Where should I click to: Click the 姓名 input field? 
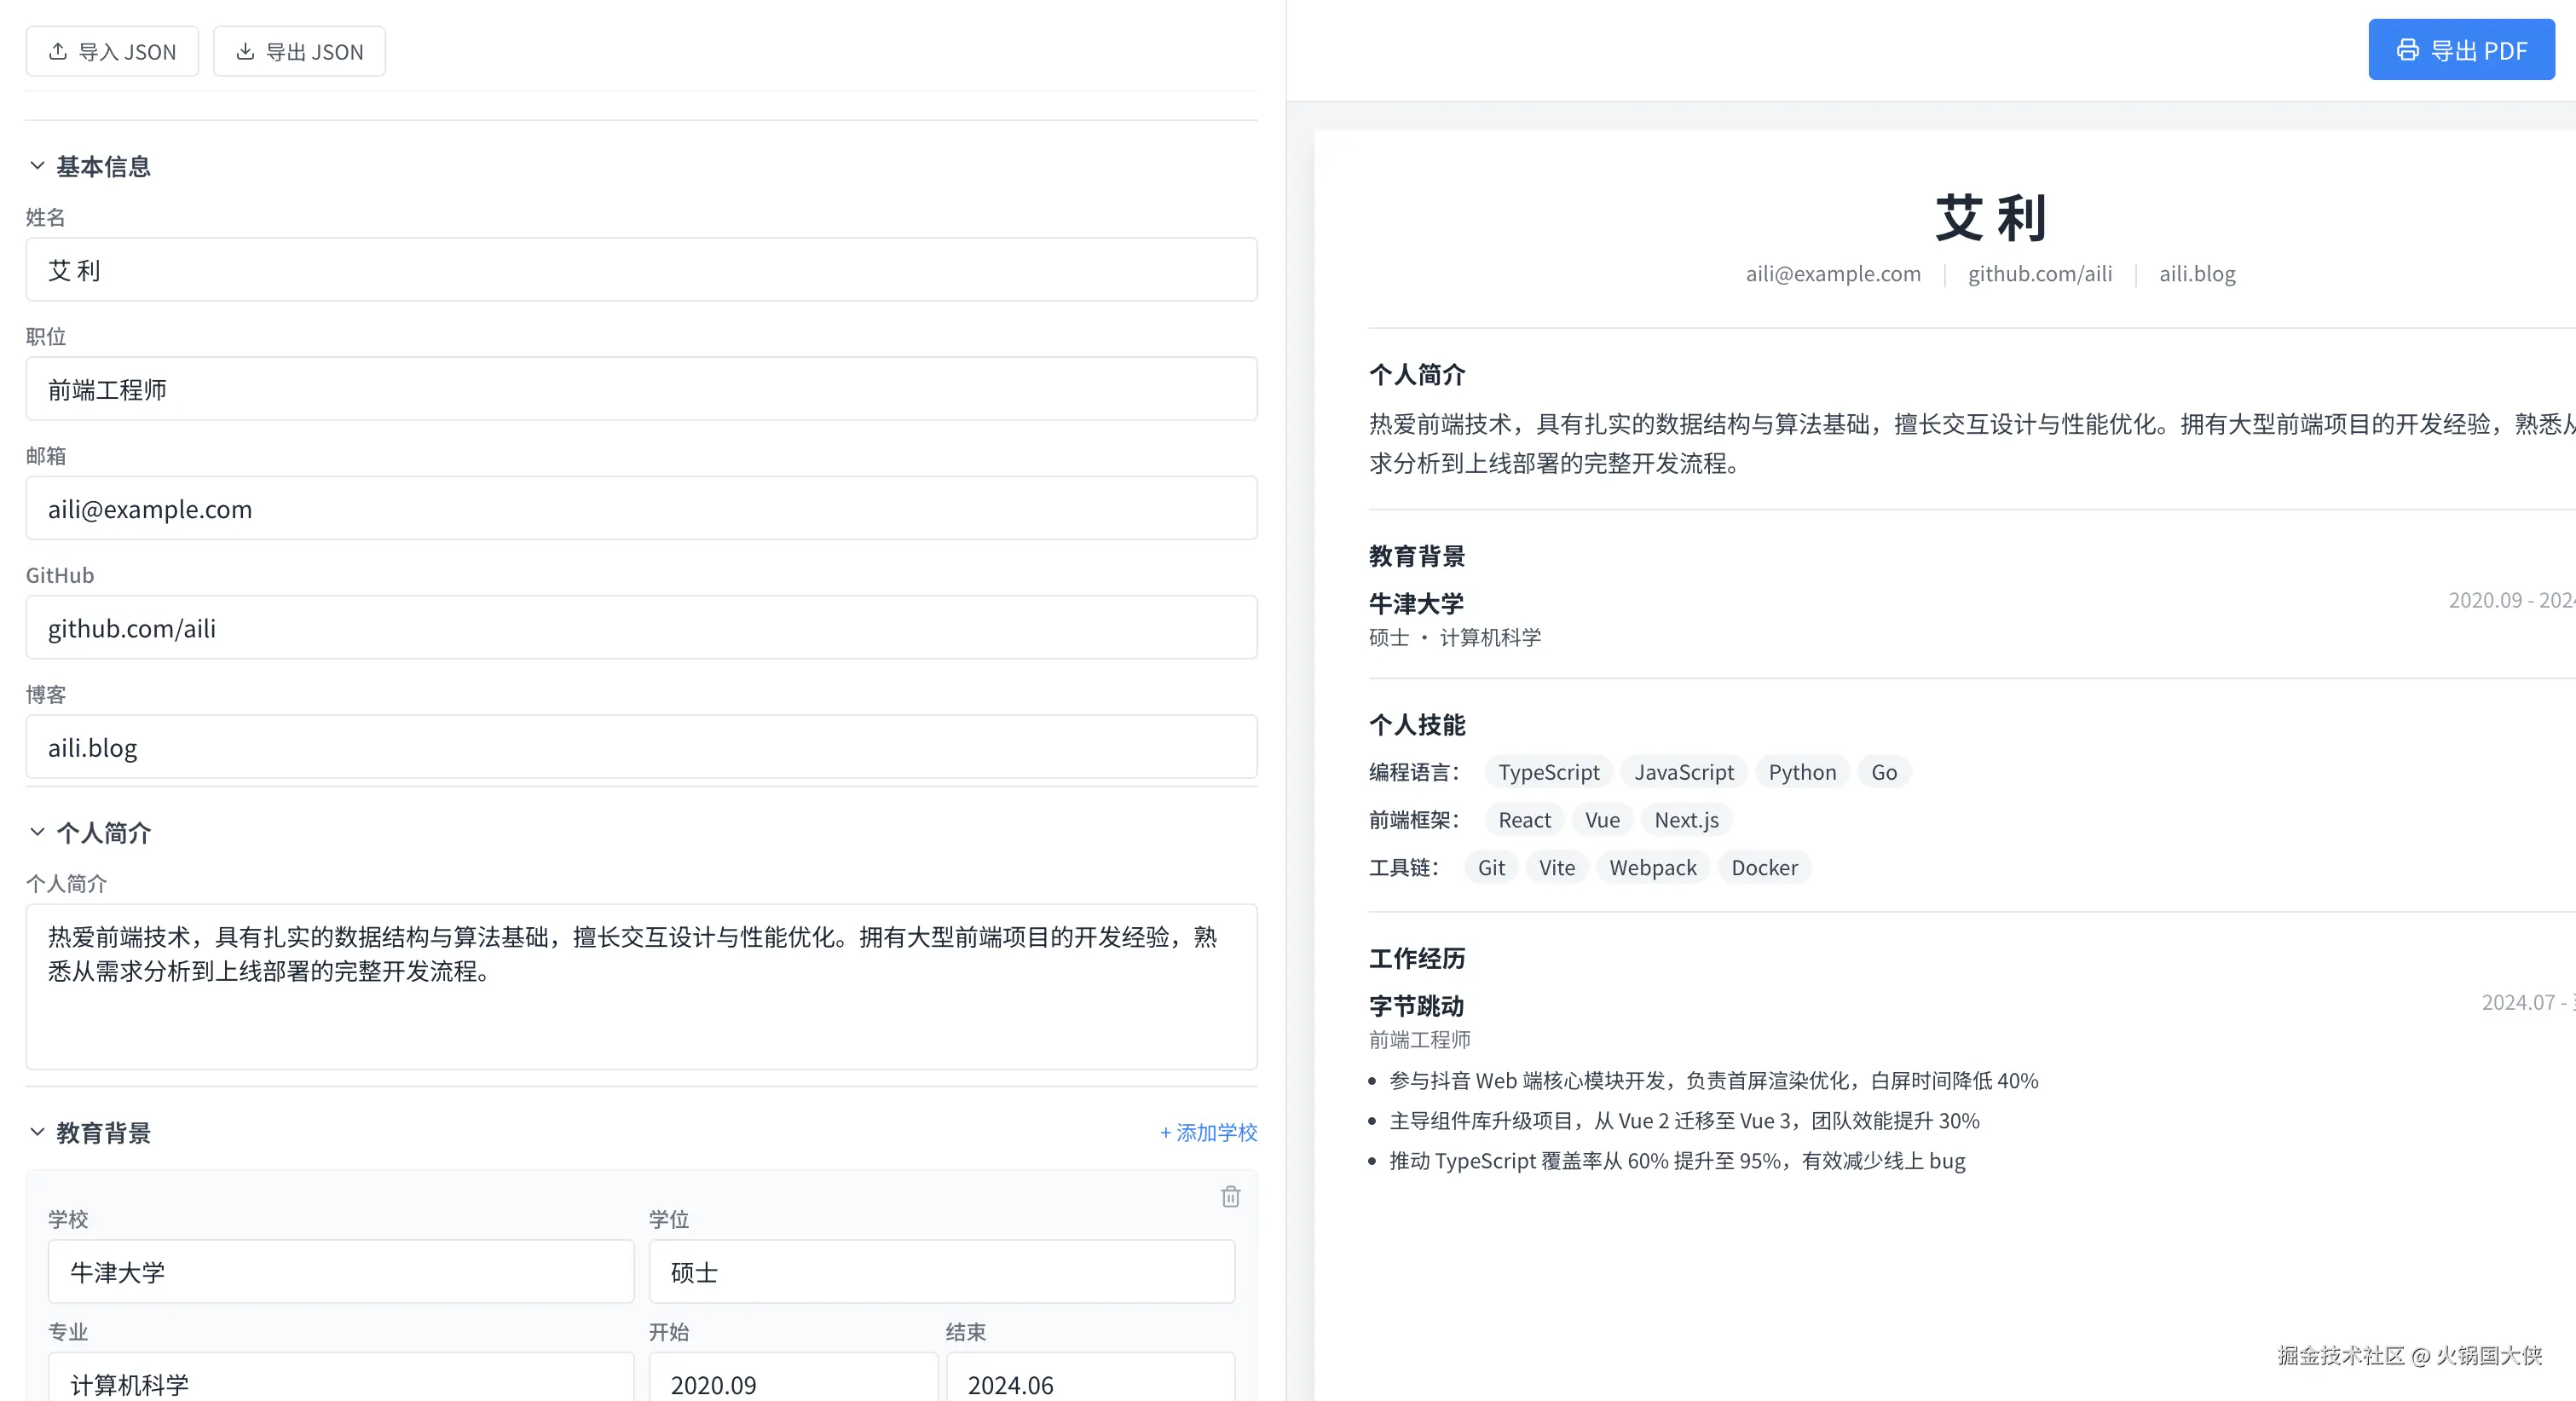click(640, 270)
